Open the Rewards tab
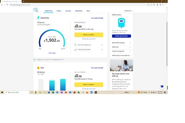This screenshot has width=185, height=123. pos(79,11)
